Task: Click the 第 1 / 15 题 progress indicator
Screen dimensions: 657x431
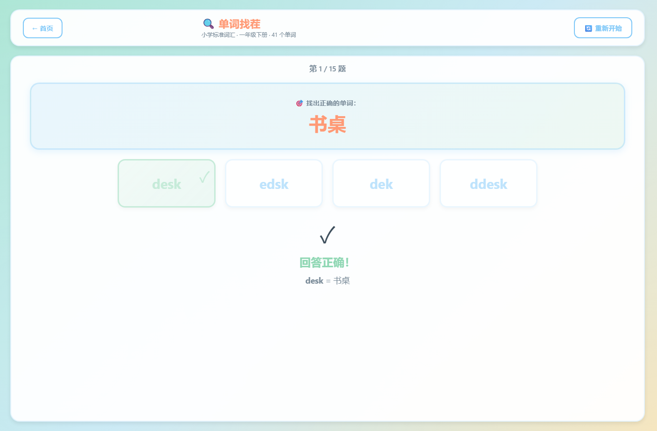Action: (328, 69)
